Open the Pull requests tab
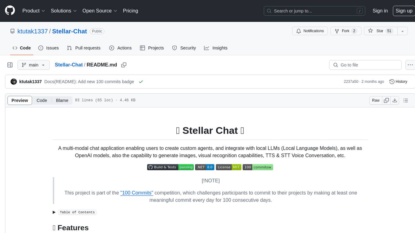 (84, 48)
